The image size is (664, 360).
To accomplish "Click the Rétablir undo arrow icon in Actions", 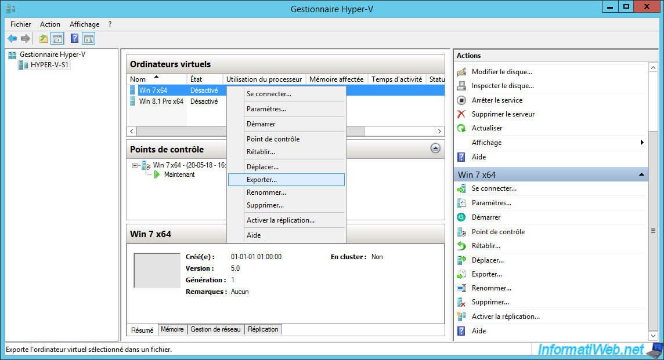I will tap(461, 246).
